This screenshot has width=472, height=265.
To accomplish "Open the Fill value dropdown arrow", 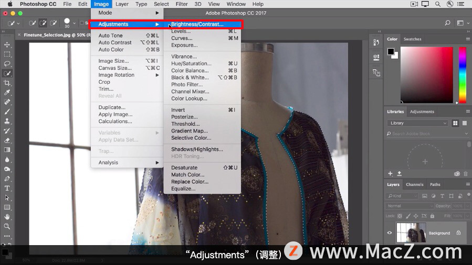I will (467, 216).
